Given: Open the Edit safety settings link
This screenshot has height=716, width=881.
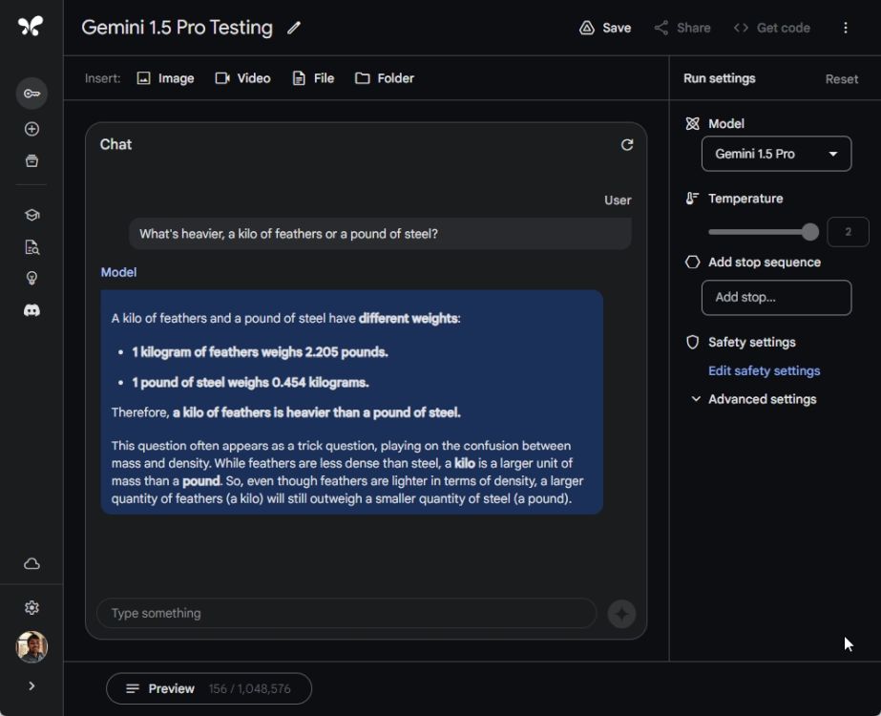Looking at the screenshot, I should [764, 370].
